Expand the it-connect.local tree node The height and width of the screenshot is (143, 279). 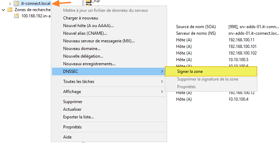click(x=10, y=3)
